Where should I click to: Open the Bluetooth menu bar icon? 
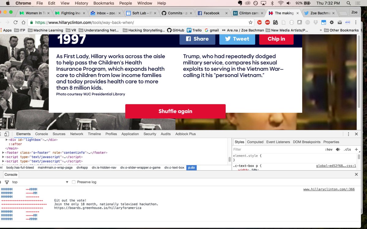pyautogui.click(x=272, y=3)
